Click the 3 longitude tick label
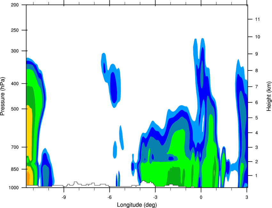 [x=247, y=197]
